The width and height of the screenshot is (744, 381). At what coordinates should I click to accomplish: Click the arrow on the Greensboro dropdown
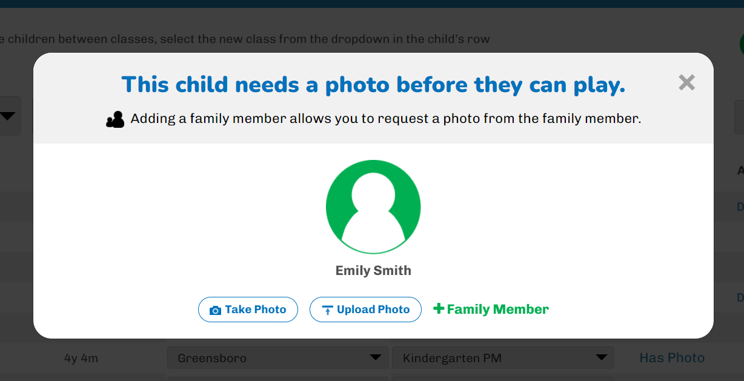(376, 357)
